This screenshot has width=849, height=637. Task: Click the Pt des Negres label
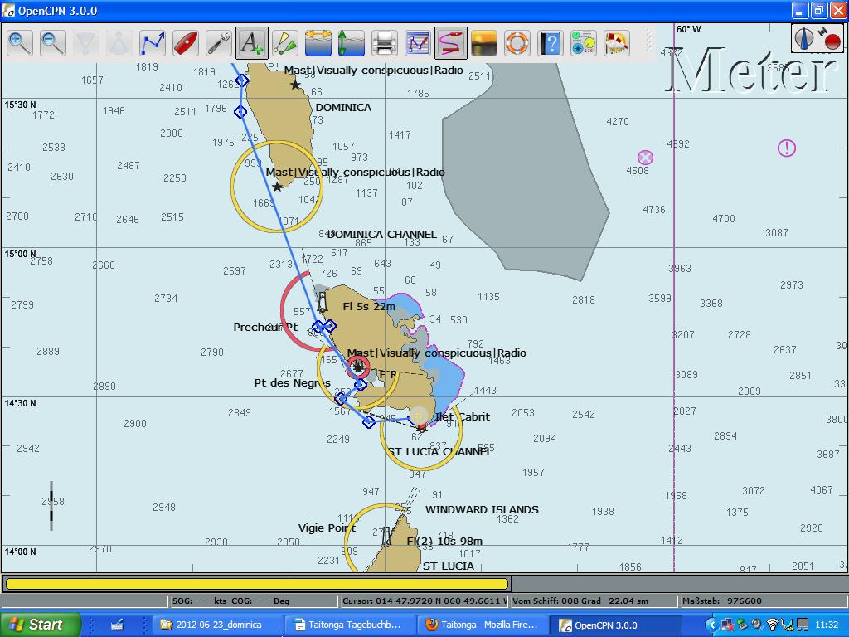[292, 383]
